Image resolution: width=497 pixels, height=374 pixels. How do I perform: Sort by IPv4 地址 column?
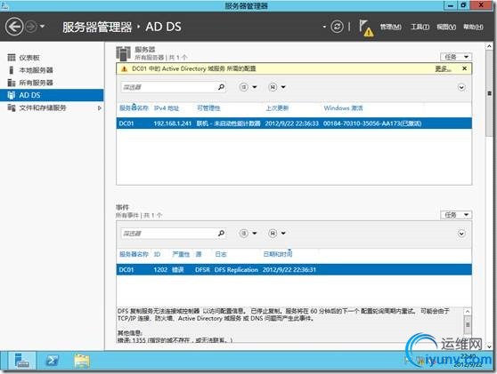tap(167, 108)
